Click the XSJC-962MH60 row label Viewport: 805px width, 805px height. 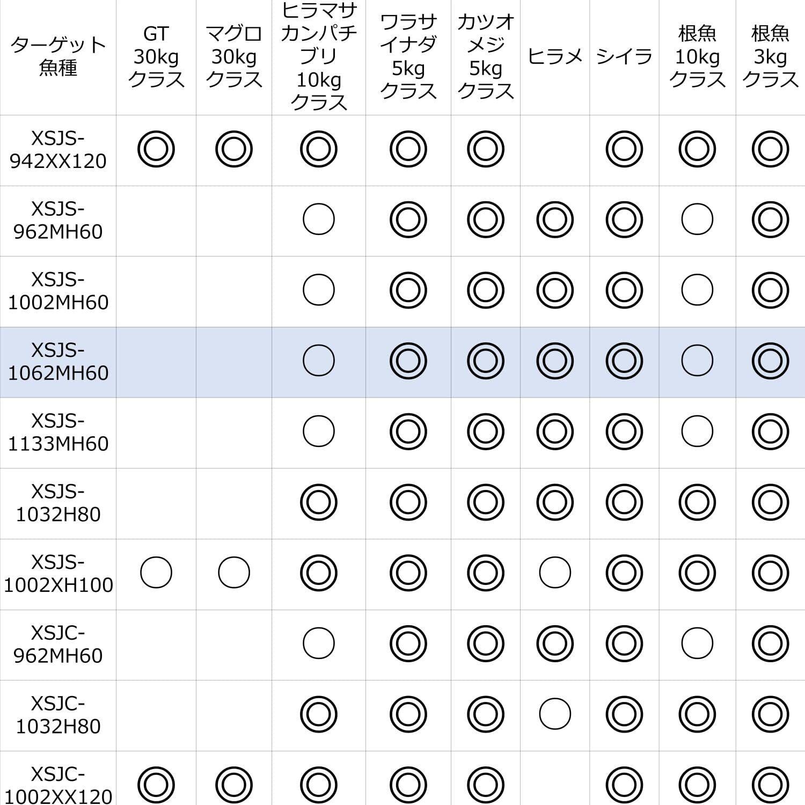(58, 644)
